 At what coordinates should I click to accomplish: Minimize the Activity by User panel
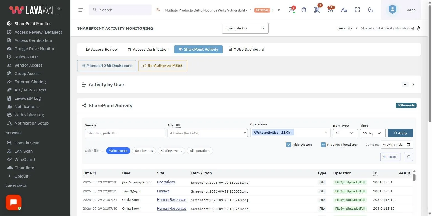[405, 85]
